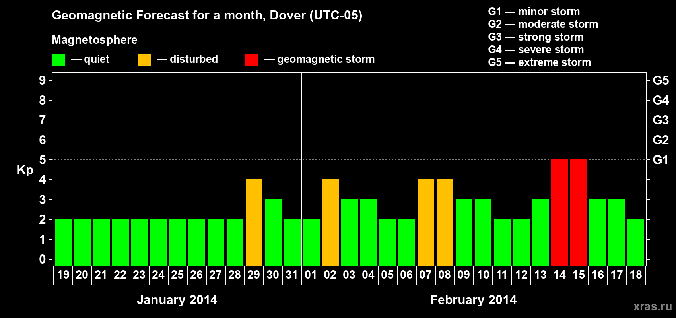Click the Geomagnetic Forecast chart title
This screenshot has width=676, height=318.
coord(207,16)
